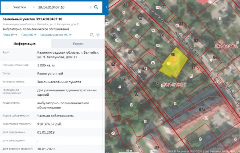
Task: Select date 30.01.2020 value
Action: click(46, 149)
